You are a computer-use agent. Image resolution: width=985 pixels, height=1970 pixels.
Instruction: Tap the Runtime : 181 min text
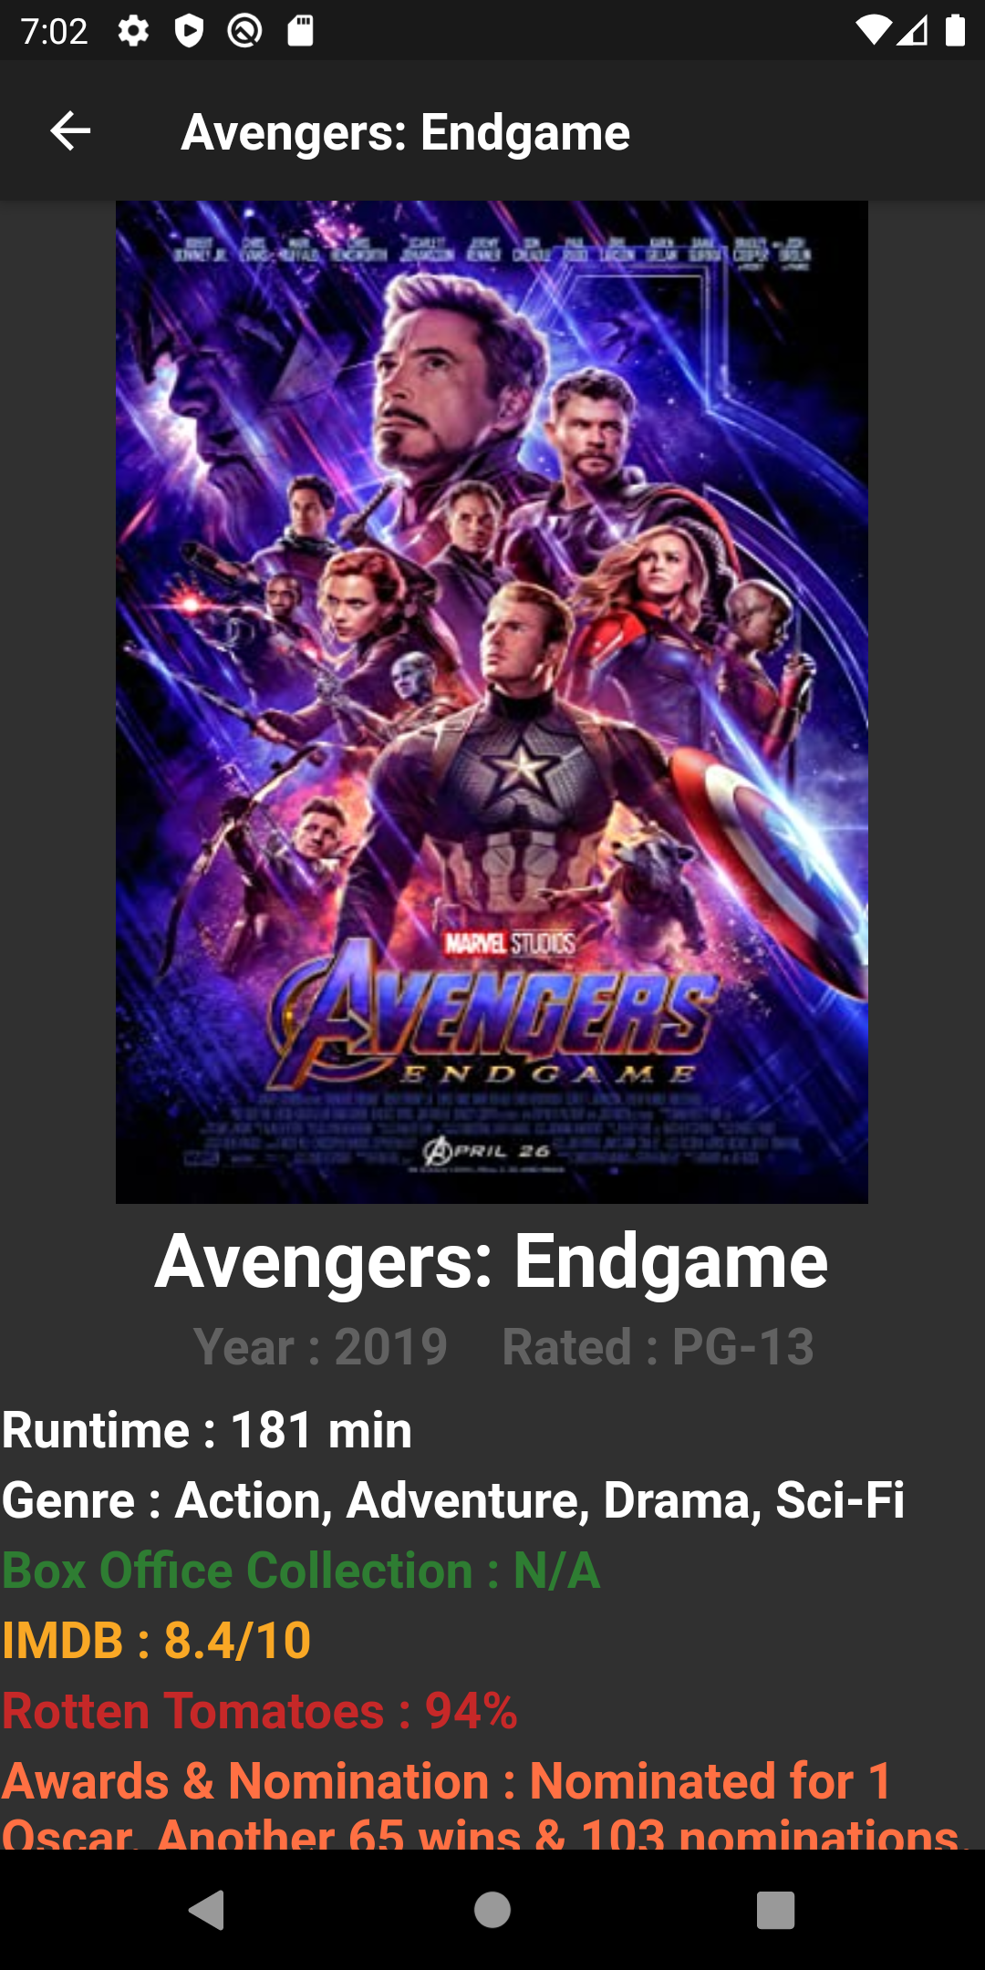coord(207,1429)
